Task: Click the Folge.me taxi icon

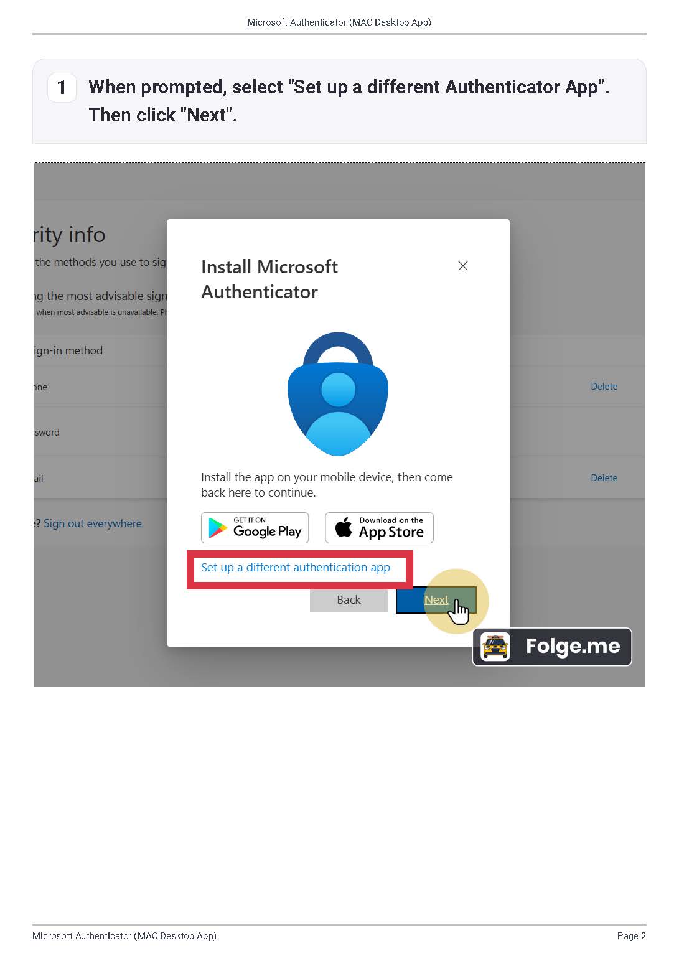Action: click(495, 647)
